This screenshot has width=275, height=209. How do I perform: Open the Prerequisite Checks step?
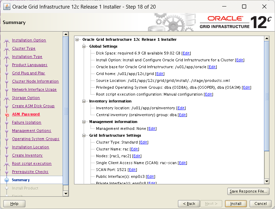(30, 172)
